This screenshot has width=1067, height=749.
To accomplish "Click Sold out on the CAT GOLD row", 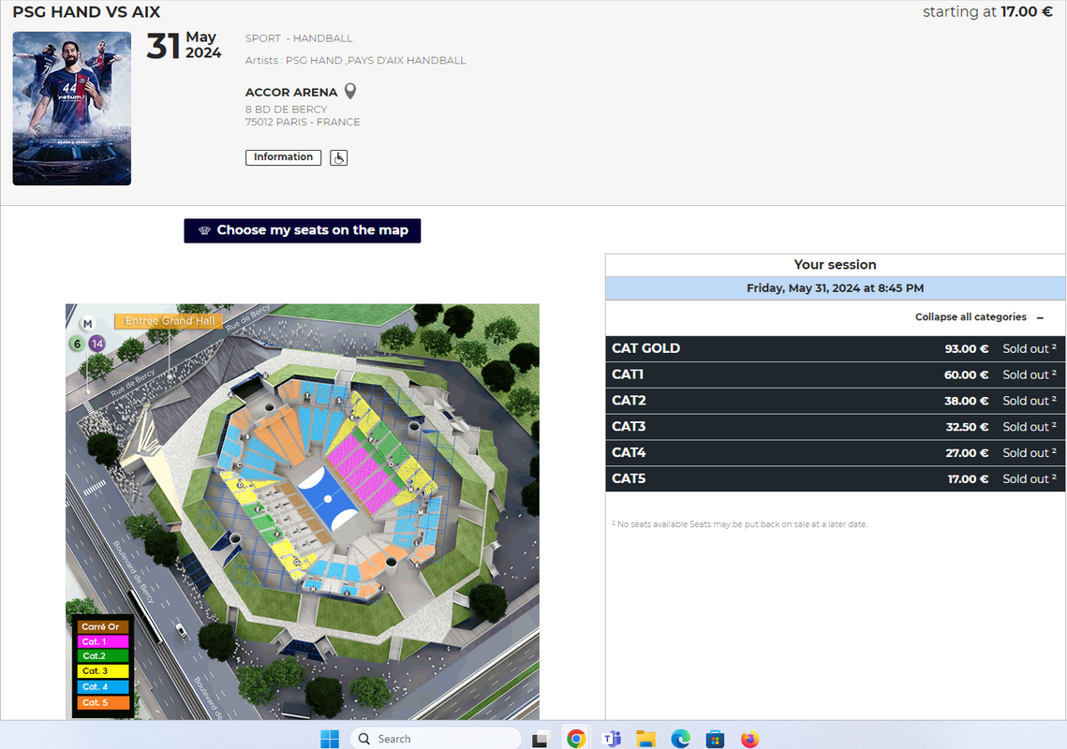I will click(1029, 348).
